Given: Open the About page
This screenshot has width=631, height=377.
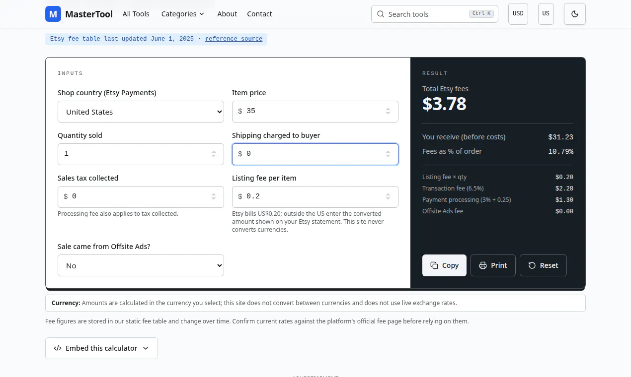Looking at the screenshot, I should (x=227, y=14).
